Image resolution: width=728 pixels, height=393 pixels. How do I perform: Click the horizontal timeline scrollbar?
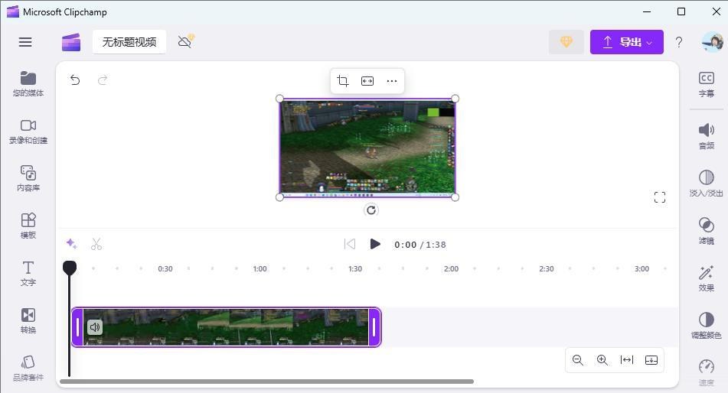(x=267, y=382)
